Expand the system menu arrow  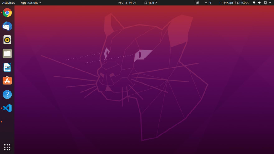click(270, 2)
